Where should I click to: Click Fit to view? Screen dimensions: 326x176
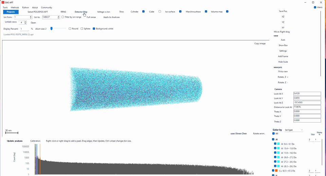283,71
